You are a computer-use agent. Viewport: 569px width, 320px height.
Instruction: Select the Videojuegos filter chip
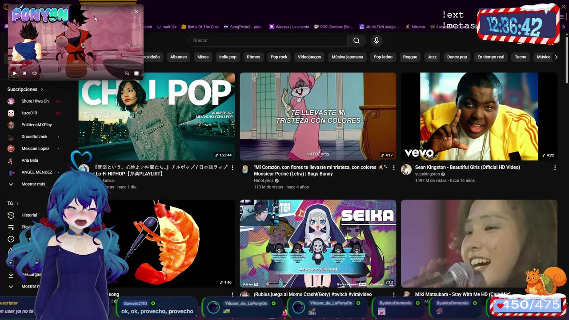(309, 57)
